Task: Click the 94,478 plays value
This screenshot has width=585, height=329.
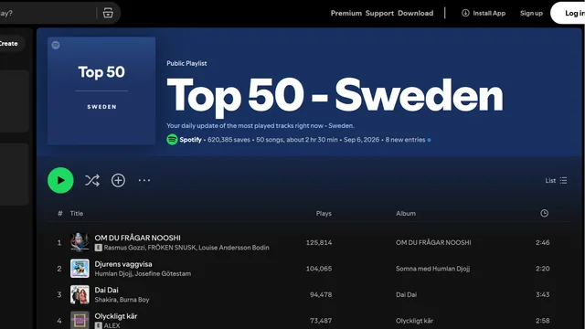Action: [321, 294]
